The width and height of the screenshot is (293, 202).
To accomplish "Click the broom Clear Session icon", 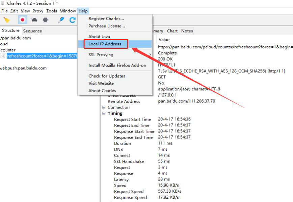I will (6, 20).
